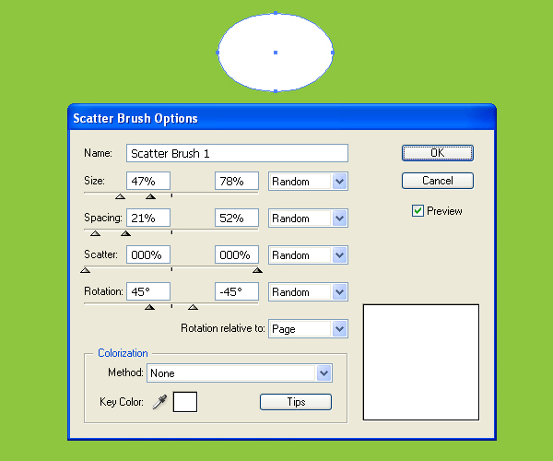The width and height of the screenshot is (553, 461).
Task: Click the Size maximum slider handle
Action: (150, 196)
